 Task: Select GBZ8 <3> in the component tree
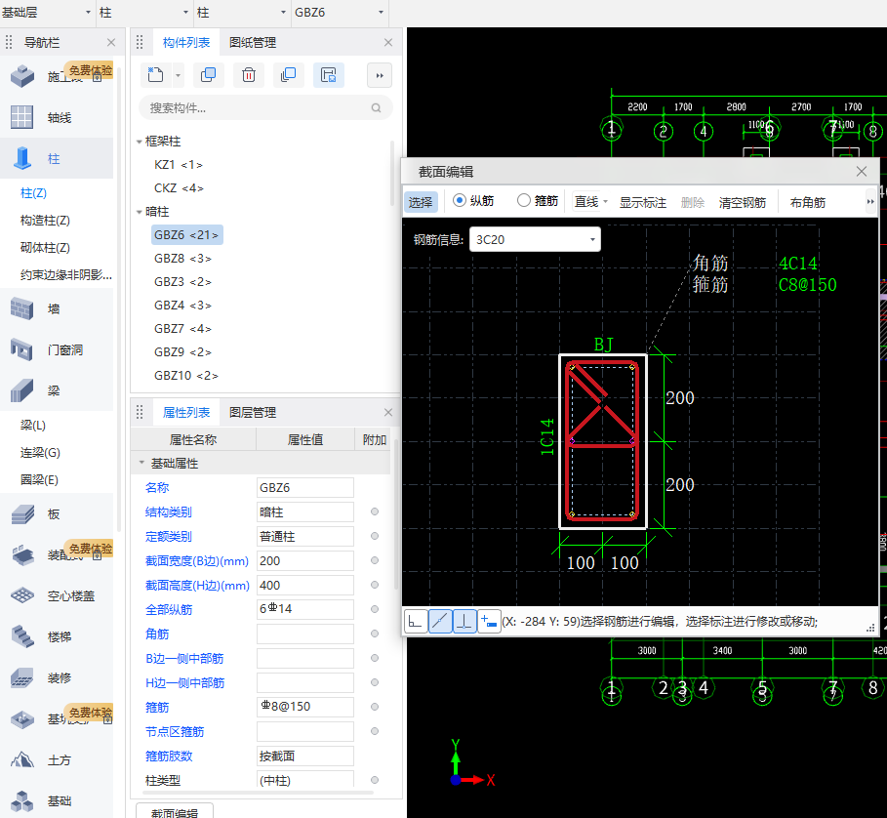pos(182,259)
